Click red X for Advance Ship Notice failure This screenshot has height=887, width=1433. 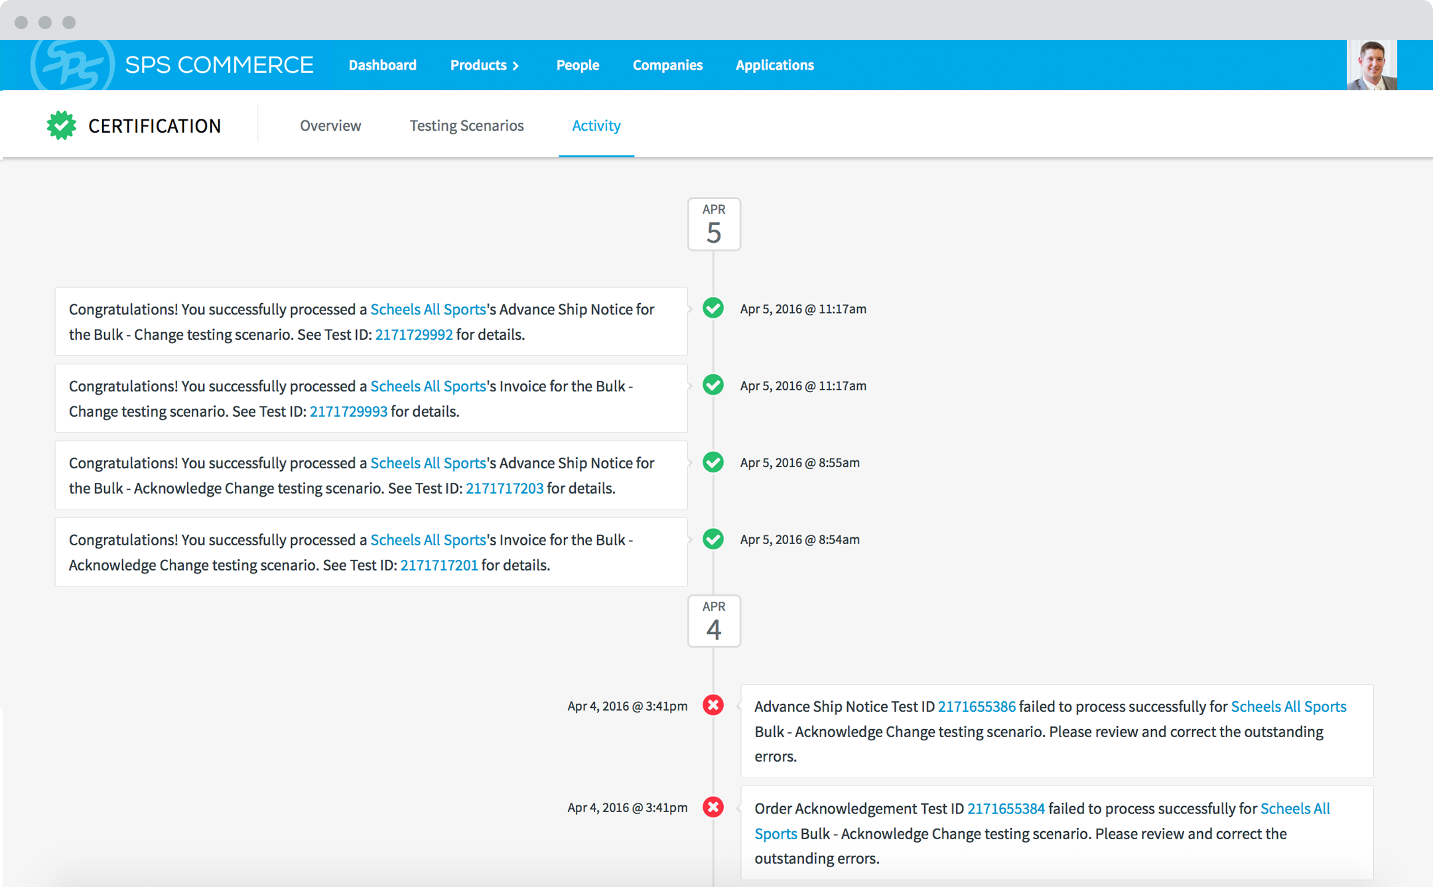pos(713,705)
